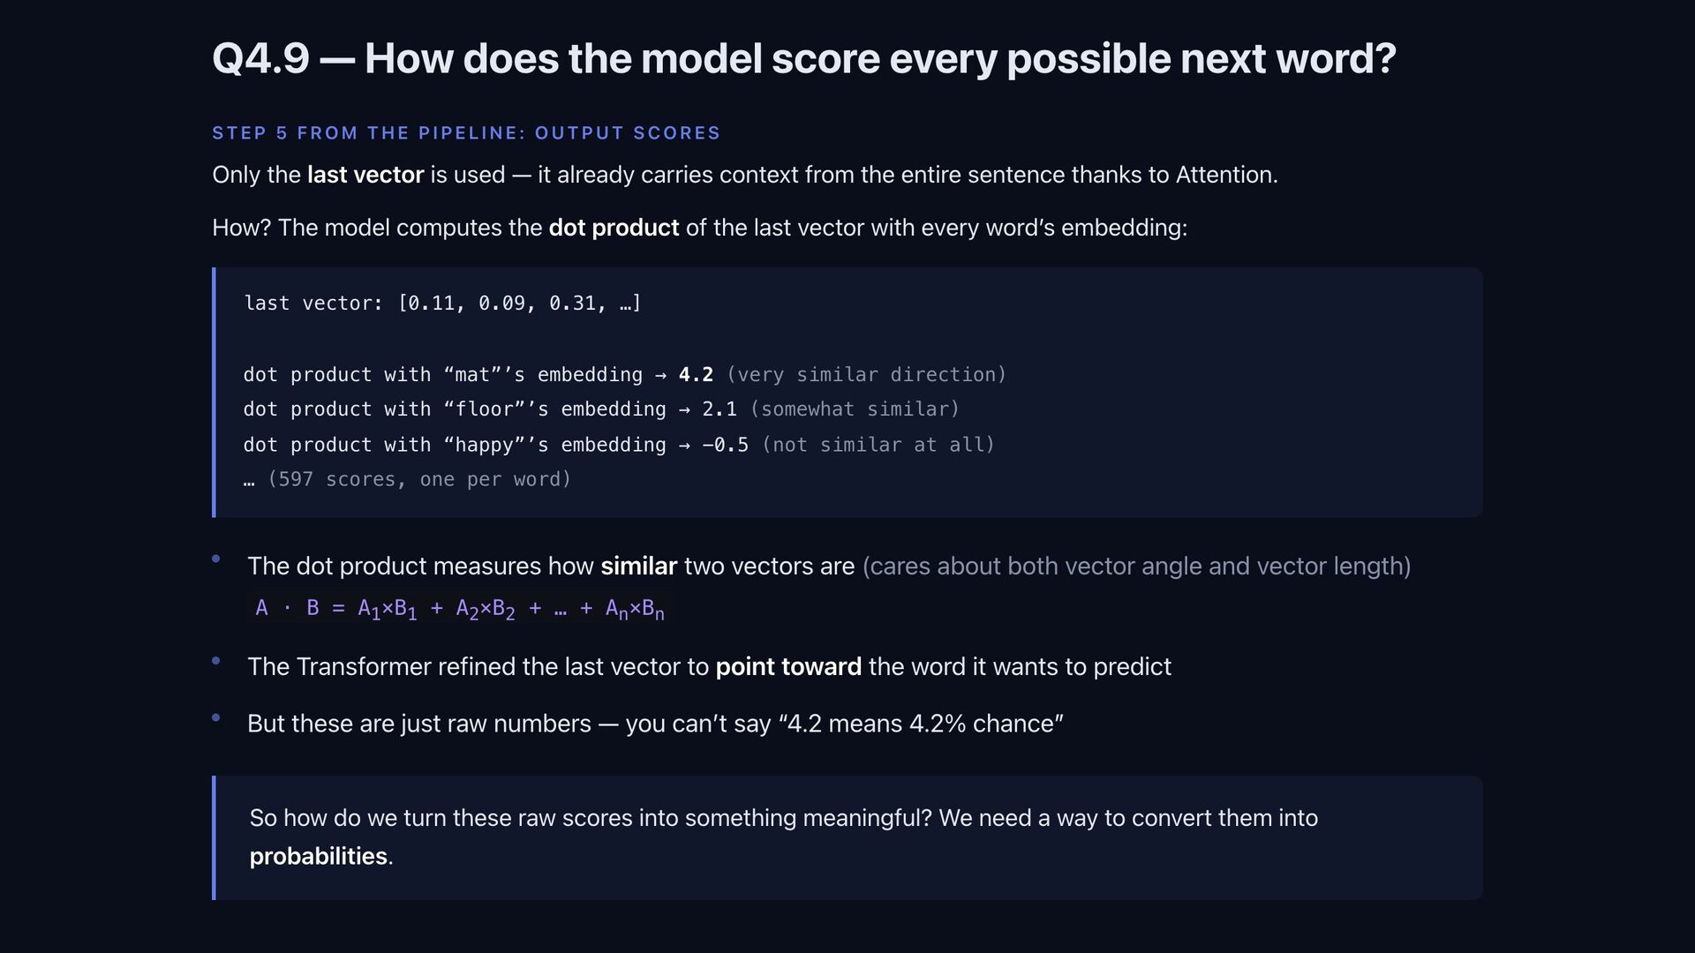Click the bold "dot product" phrase
1695x953 pixels.
(x=614, y=228)
